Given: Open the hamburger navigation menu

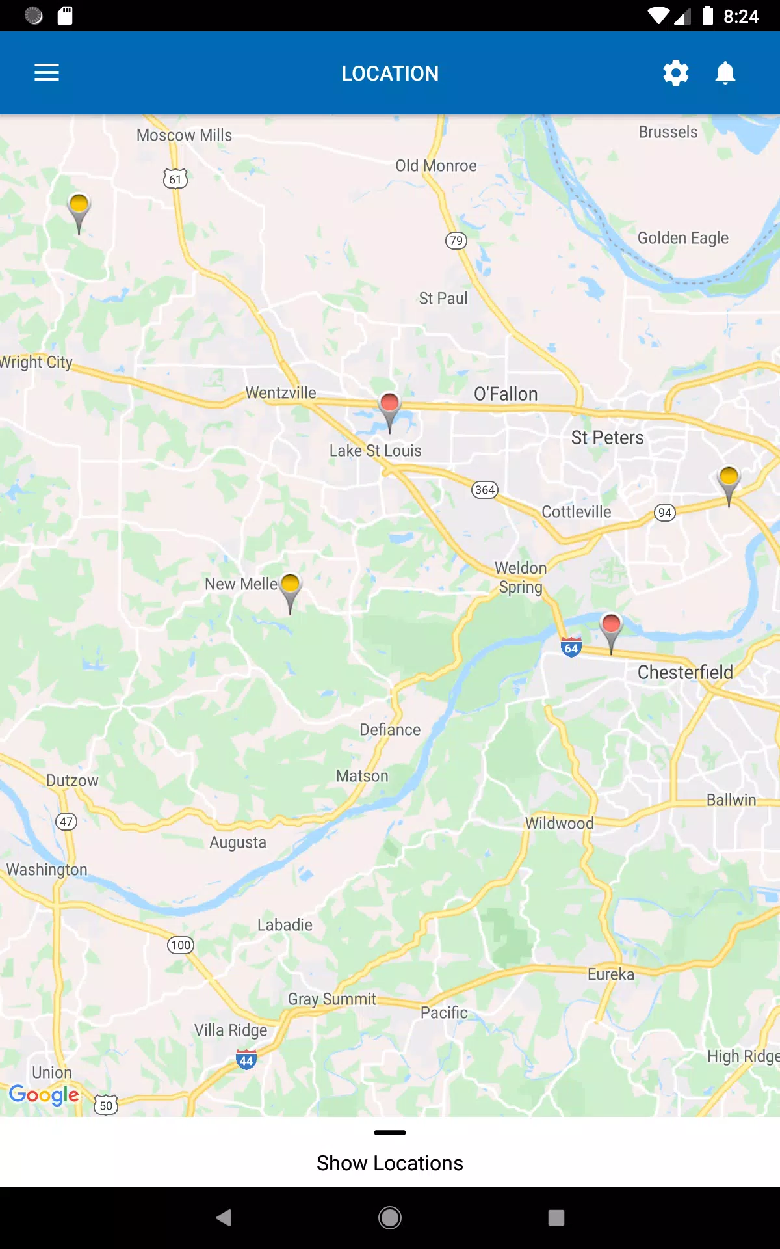Looking at the screenshot, I should 47,73.
